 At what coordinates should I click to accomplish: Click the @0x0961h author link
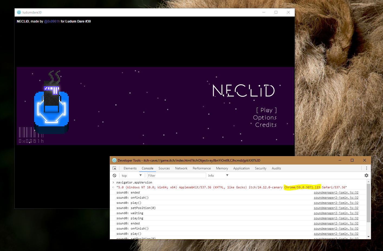(52, 21)
